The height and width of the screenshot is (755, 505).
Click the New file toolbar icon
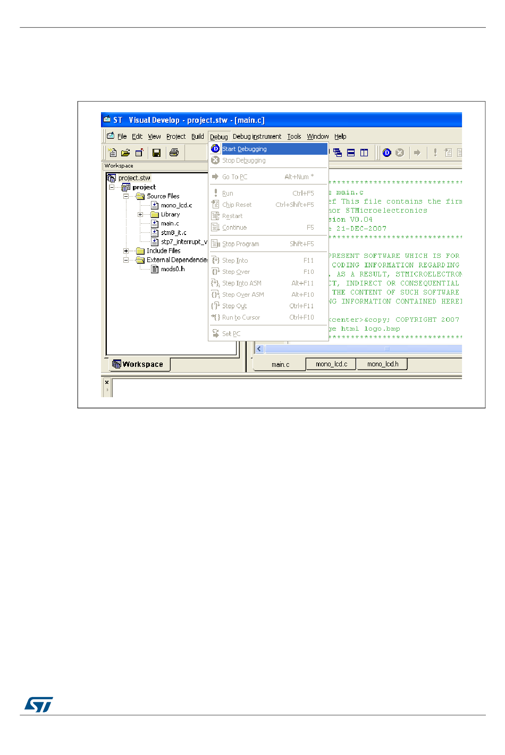point(112,153)
